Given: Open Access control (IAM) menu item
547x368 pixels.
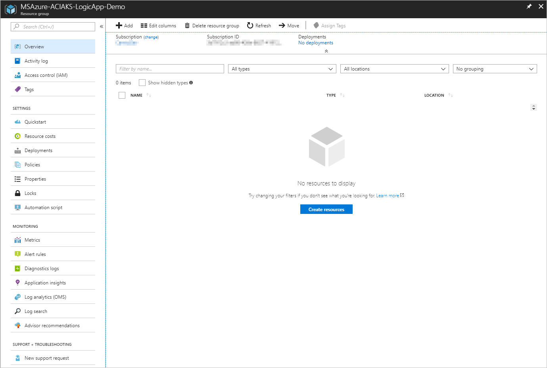Looking at the screenshot, I should [53, 75].
